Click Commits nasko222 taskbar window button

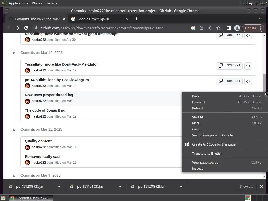pyautogui.click(x=31, y=198)
